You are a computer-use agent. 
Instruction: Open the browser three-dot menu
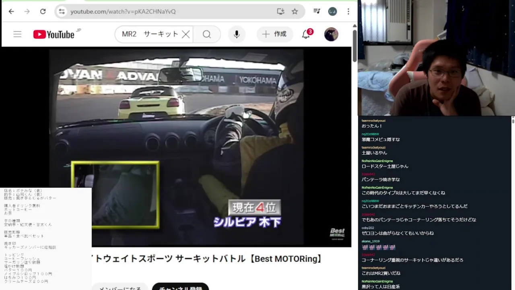[x=348, y=11]
